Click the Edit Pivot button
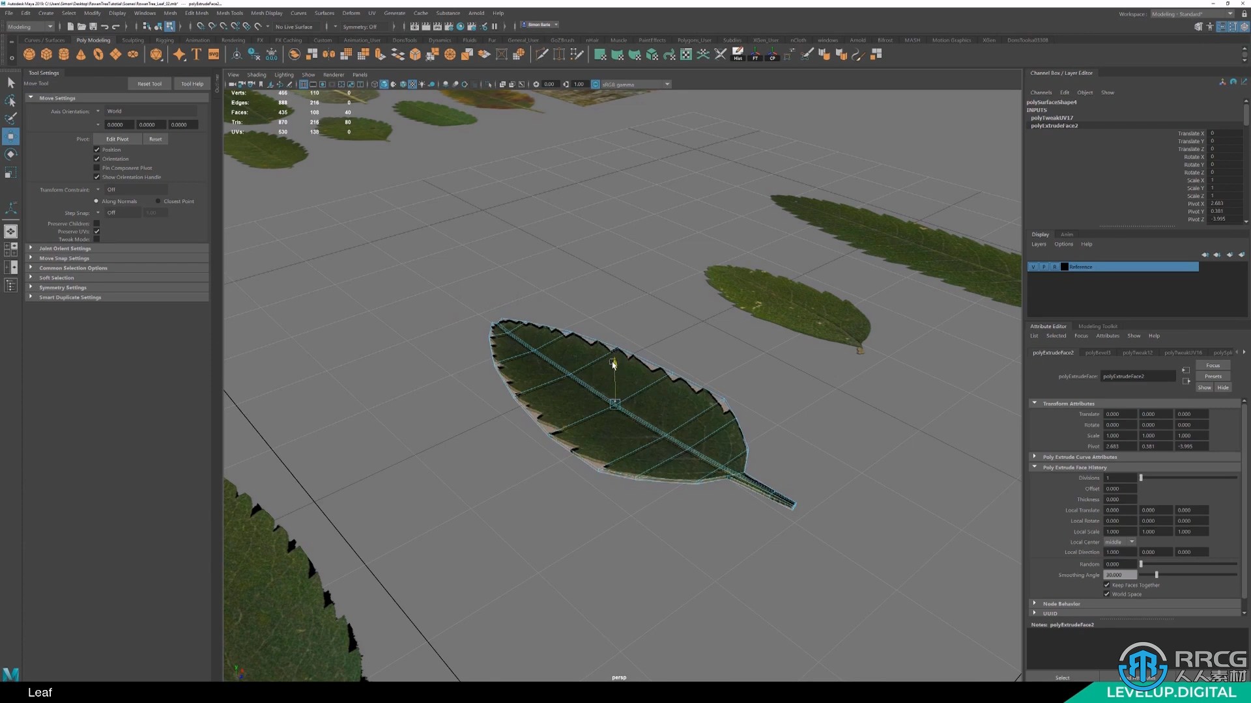 (x=117, y=139)
